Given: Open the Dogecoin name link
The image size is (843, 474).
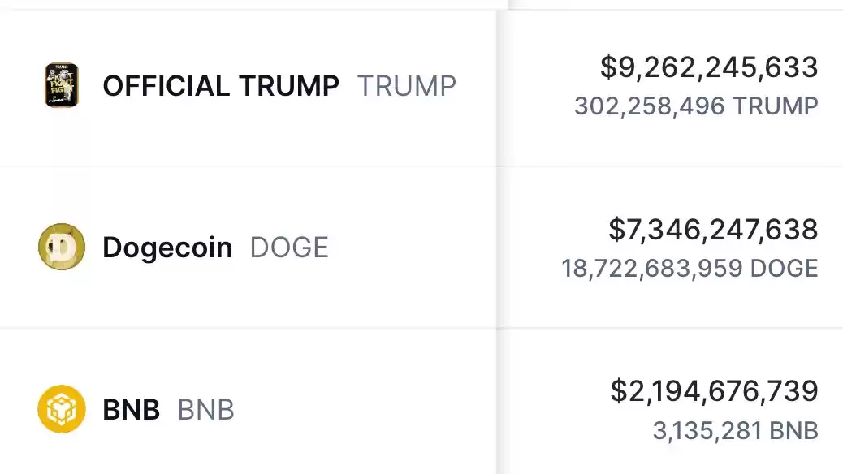Looking at the screenshot, I should (168, 248).
